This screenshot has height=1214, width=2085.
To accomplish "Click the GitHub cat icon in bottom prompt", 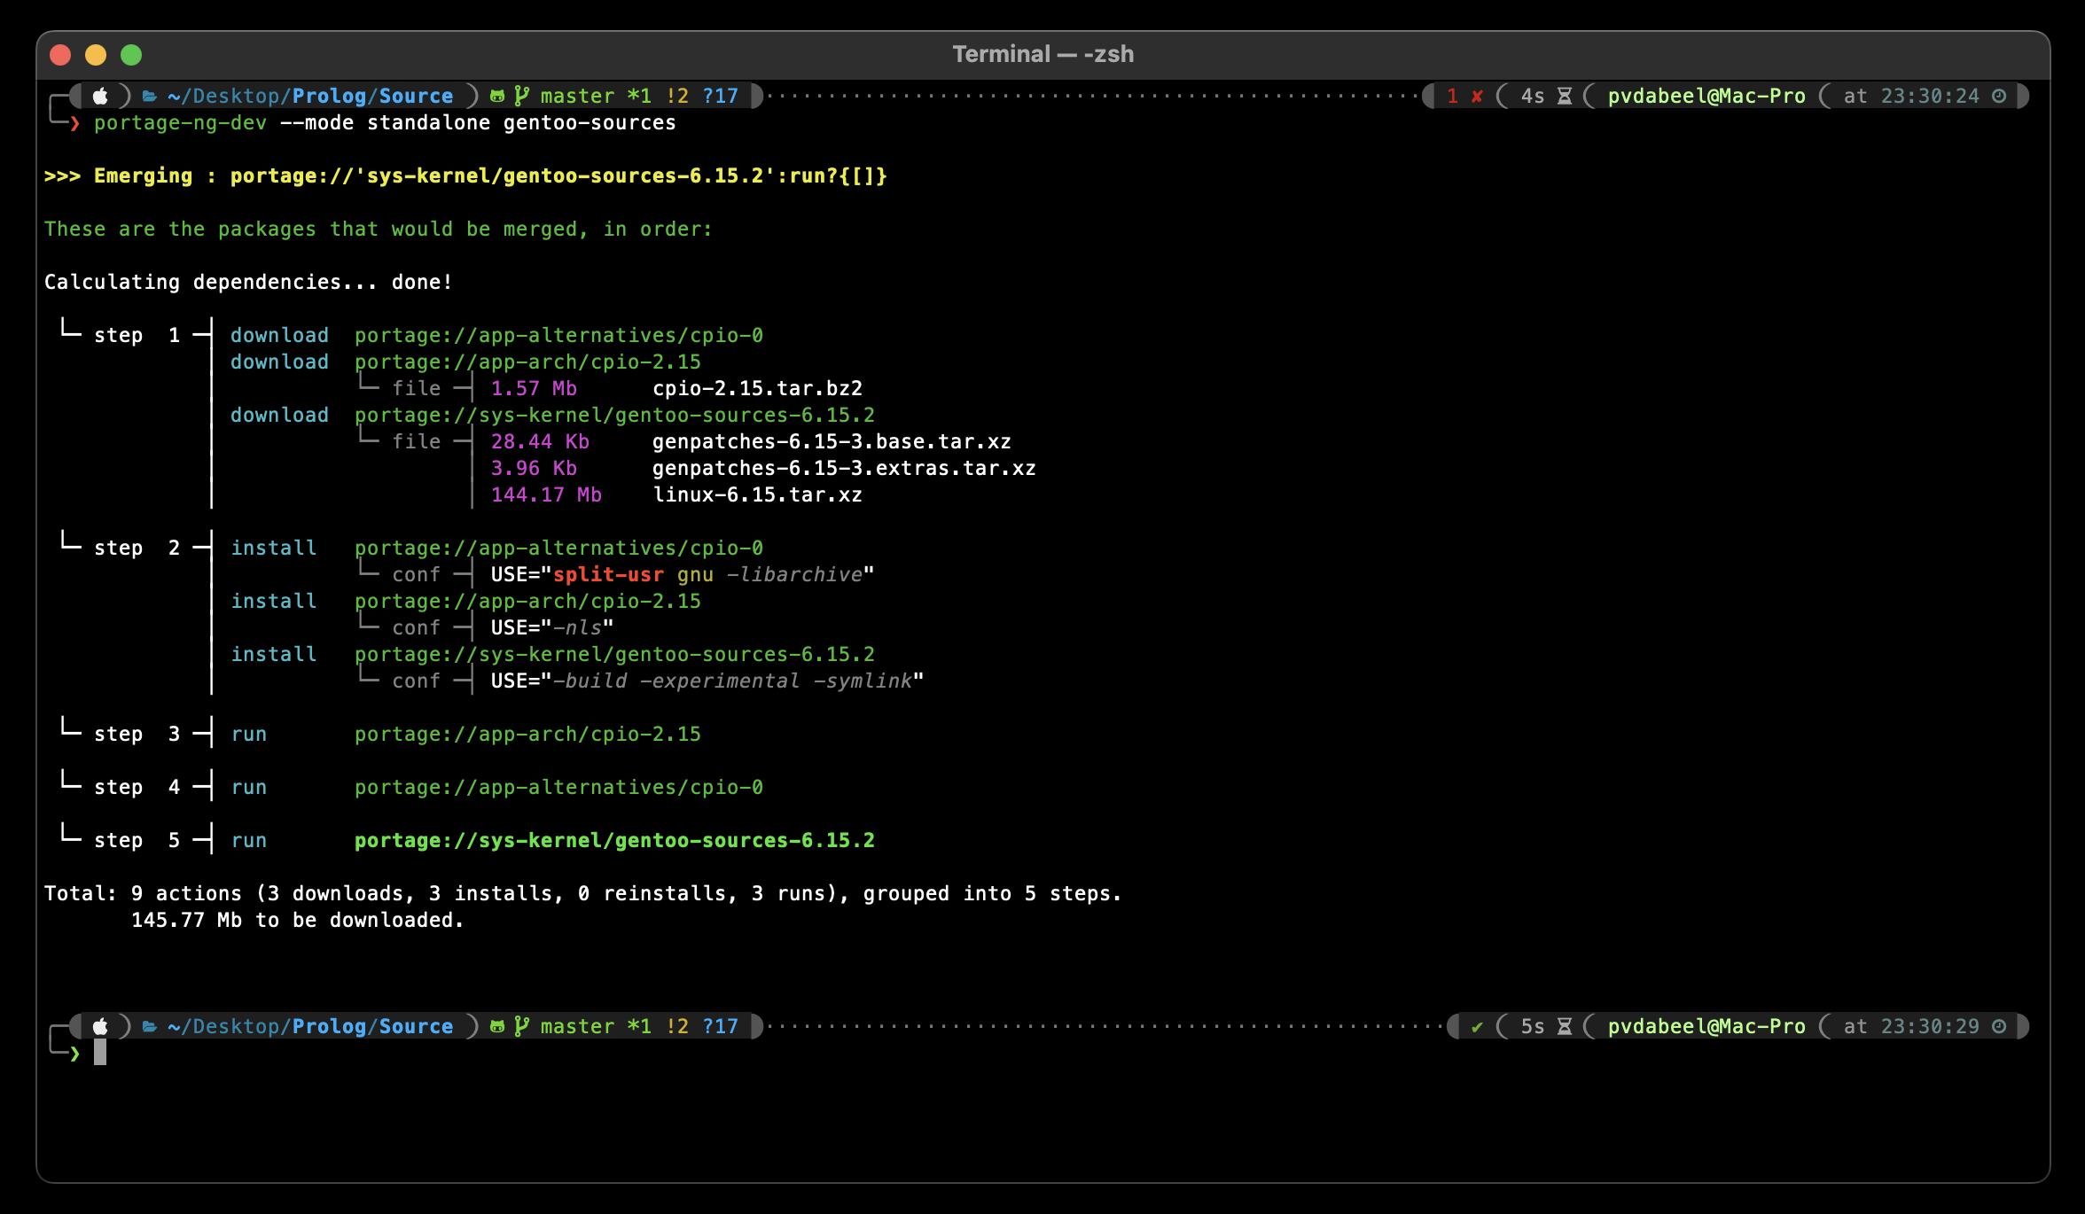I will [x=497, y=1026].
